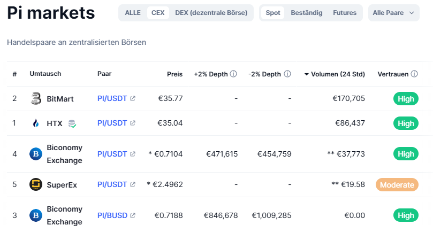
Task: Click HTX proof-of-reserves badge icon
Action: (x=72, y=124)
